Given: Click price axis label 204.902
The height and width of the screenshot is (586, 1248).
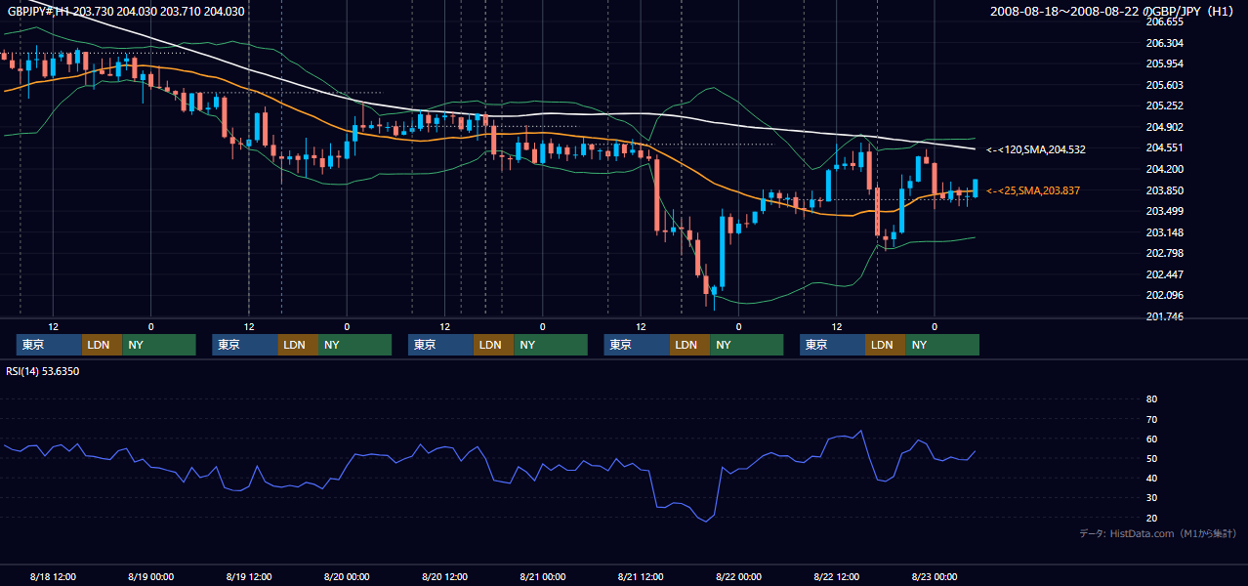Looking at the screenshot, I should coord(1164,127).
